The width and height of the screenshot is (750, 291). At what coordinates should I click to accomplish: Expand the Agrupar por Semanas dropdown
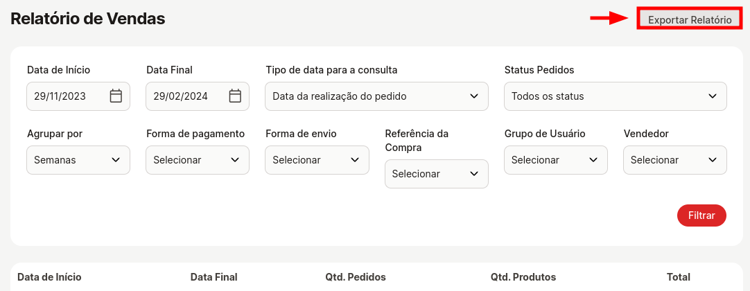click(x=78, y=160)
